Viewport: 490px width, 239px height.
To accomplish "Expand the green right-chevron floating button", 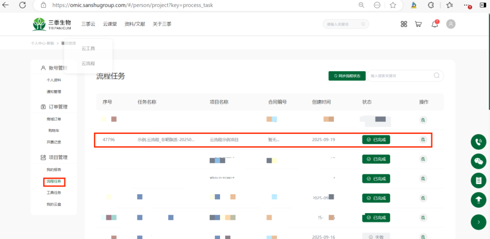I will click(478, 222).
